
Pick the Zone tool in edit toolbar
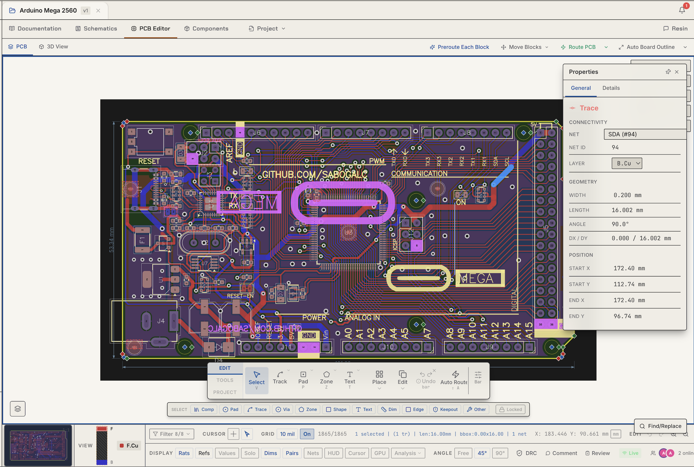coord(326,380)
